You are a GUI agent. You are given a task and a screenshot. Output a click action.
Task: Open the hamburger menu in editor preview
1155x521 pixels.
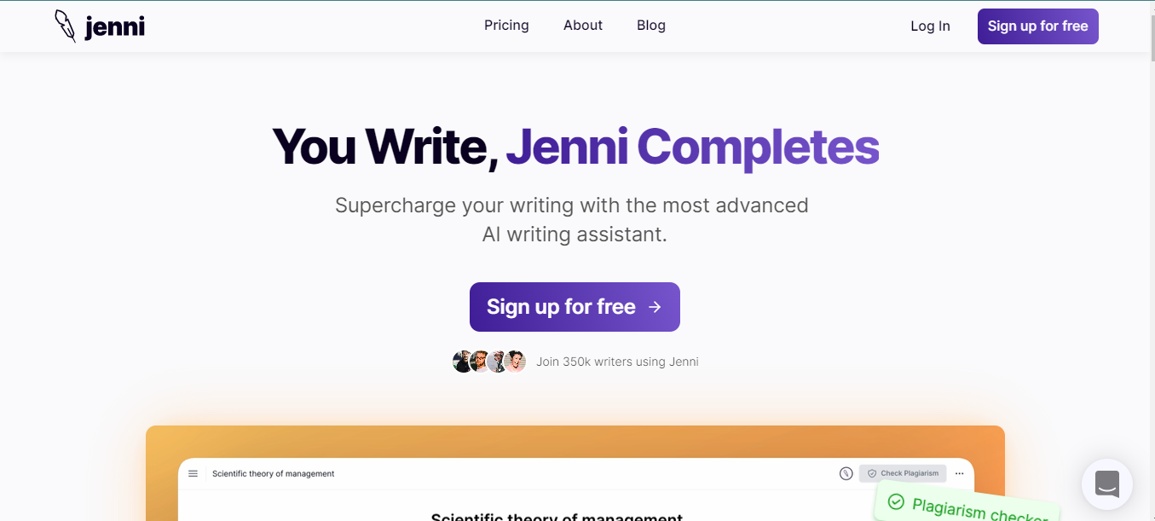193,473
